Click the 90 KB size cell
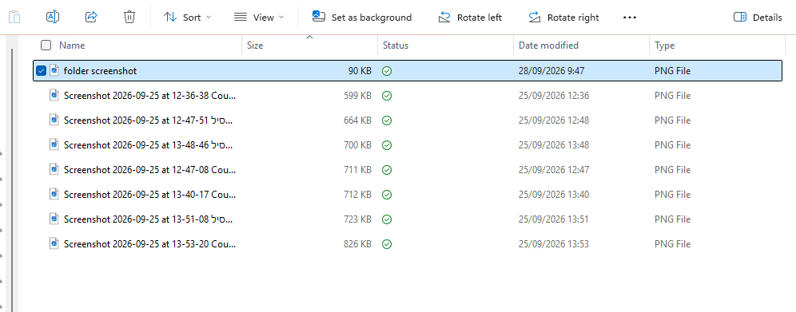Image resolution: width=796 pixels, height=312 pixels. tap(360, 71)
